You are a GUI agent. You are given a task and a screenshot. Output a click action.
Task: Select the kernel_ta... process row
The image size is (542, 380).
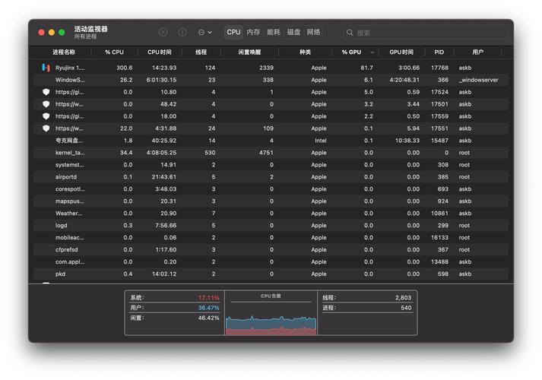(271, 153)
